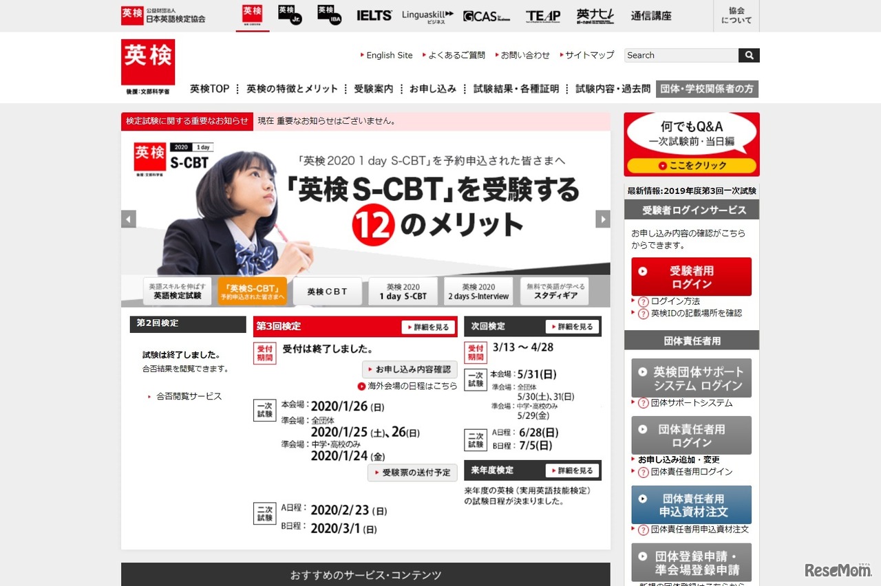Click the 英検 logo in the top bar
The height and width of the screenshot is (586, 881).
pyautogui.click(x=253, y=14)
